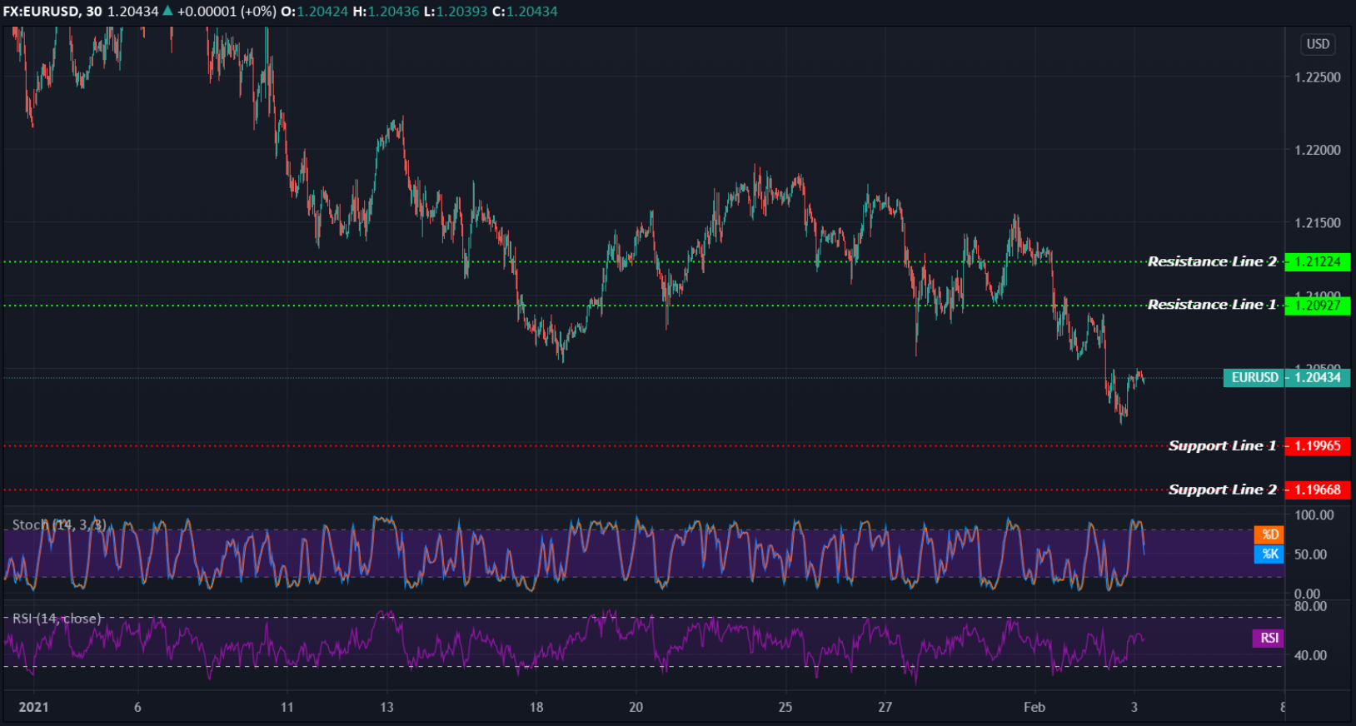Click the high value H:1.20436
Screen dimensions: 1356x726
[x=386, y=12]
